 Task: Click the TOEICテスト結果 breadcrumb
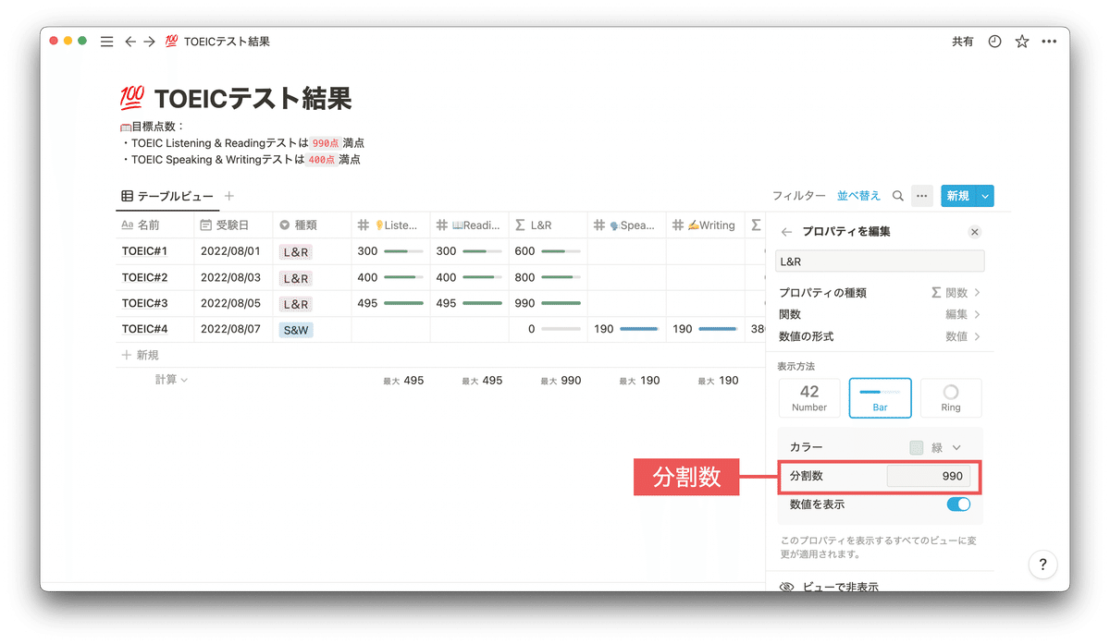(x=227, y=42)
